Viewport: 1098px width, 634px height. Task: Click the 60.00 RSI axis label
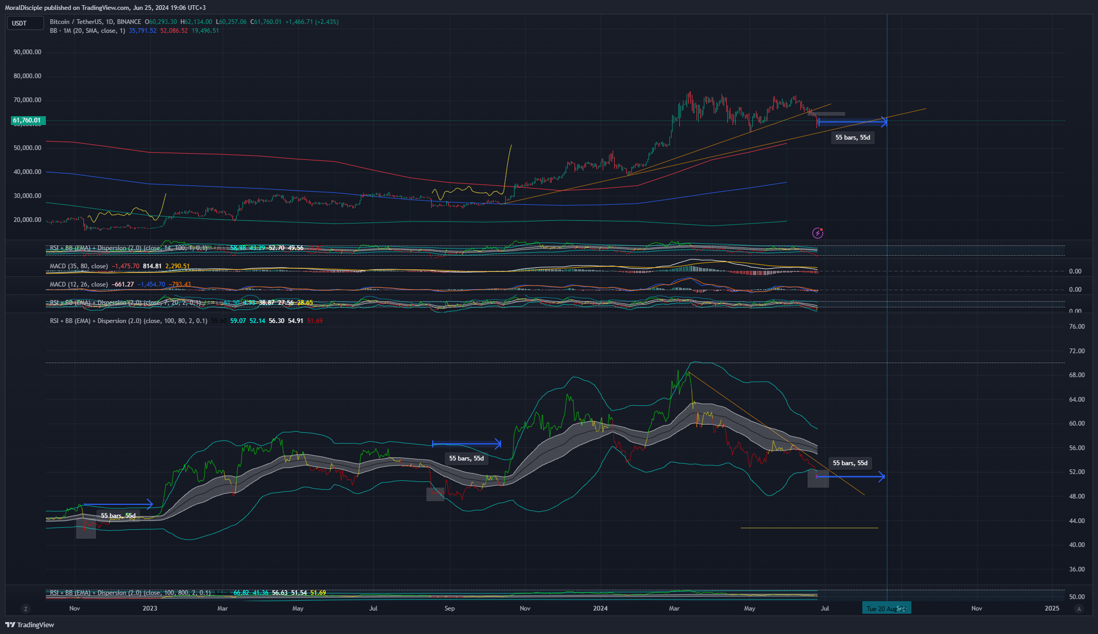(1077, 424)
